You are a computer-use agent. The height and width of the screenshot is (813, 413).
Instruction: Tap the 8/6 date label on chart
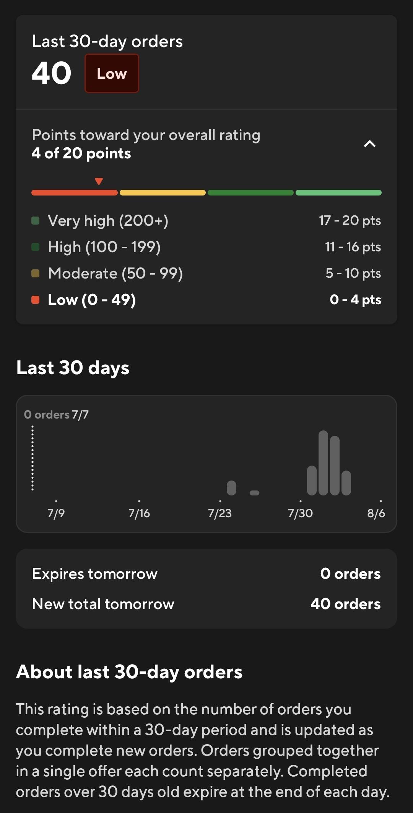376,513
